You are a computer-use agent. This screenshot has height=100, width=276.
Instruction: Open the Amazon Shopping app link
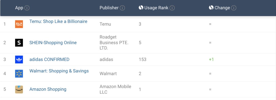48,89
